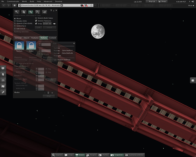Teleport home using the house icon

15,5
